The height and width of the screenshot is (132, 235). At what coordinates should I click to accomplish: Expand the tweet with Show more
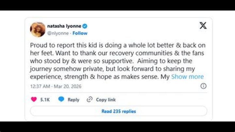pos(187,77)
